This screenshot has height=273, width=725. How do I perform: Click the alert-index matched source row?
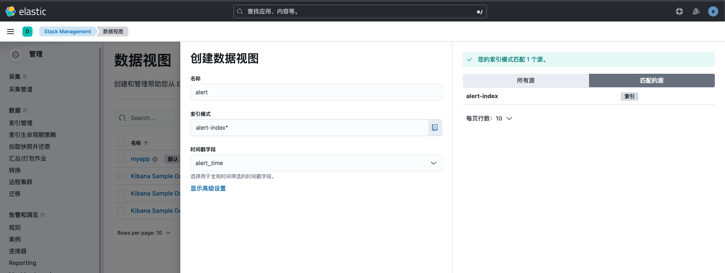click(589, 96)
